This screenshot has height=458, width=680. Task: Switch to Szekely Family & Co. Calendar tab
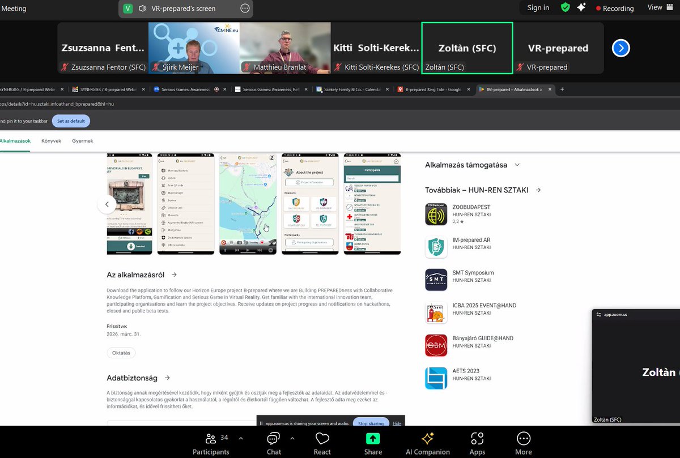(351, 89)
